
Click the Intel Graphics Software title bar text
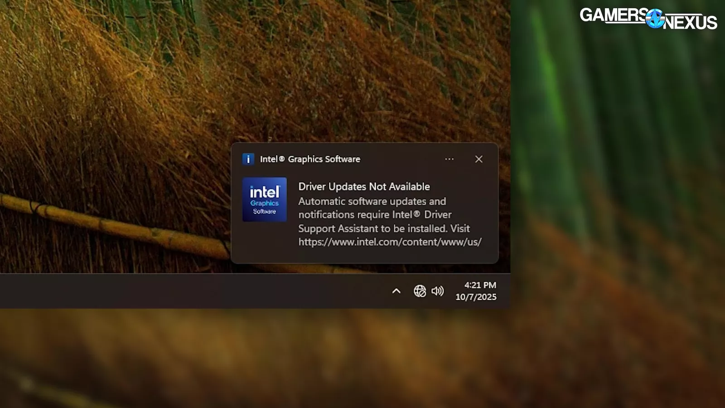point(310,159)
